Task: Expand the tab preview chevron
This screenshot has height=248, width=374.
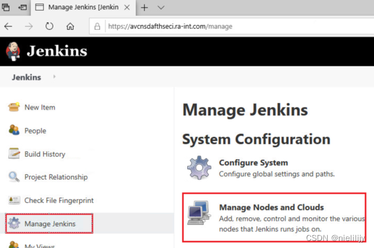Action: point(161,8)
